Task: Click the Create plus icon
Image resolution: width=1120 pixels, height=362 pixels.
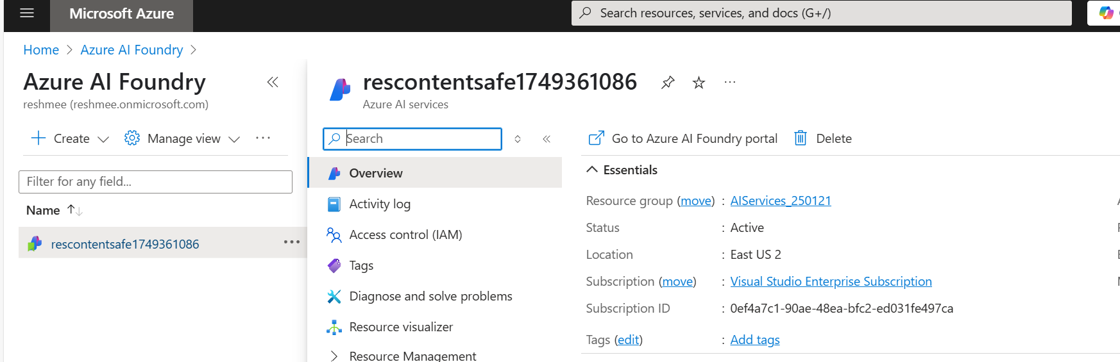Action: pyautogui.click(x=38, y=138)
